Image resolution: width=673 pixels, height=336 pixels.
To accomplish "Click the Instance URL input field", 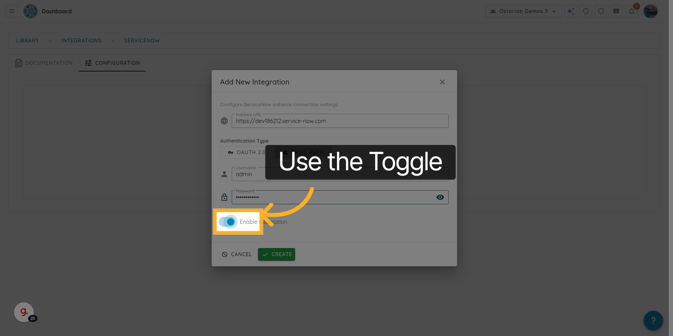I will [340, 121].
